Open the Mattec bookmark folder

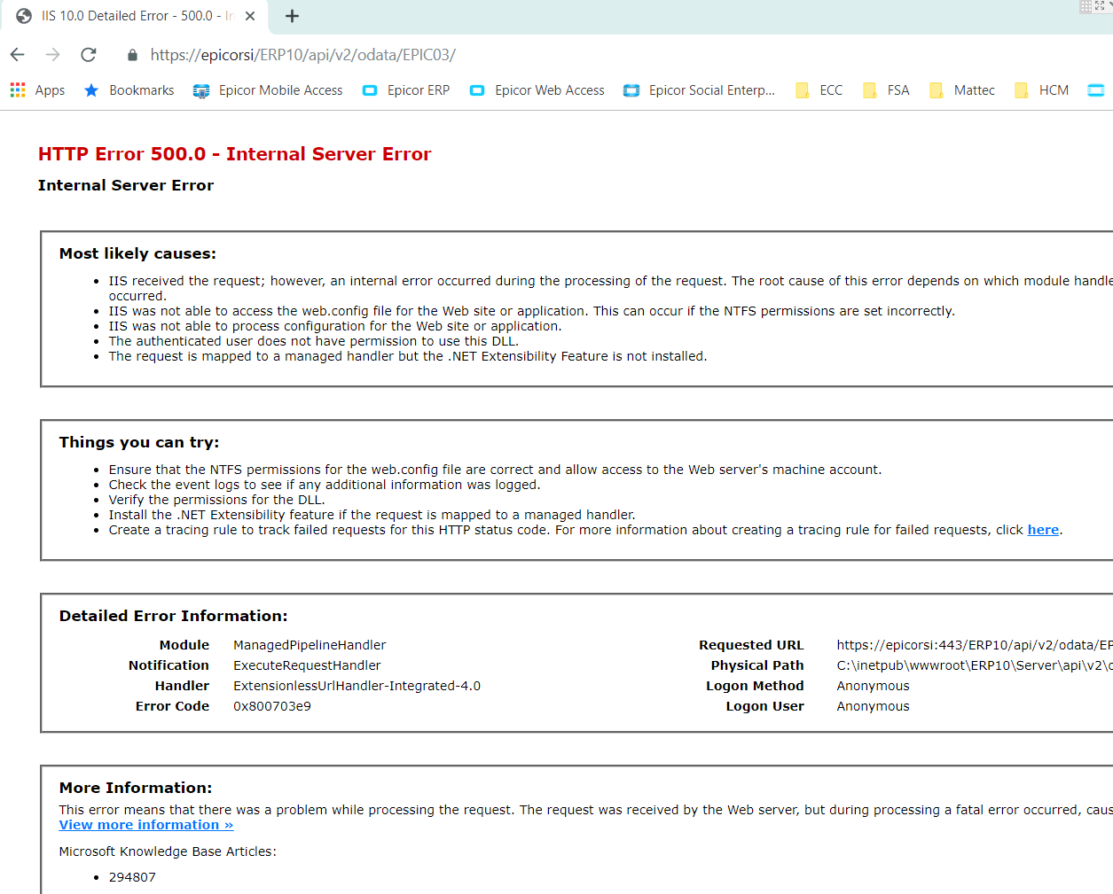pyautogui.click(x=961, y=90)
